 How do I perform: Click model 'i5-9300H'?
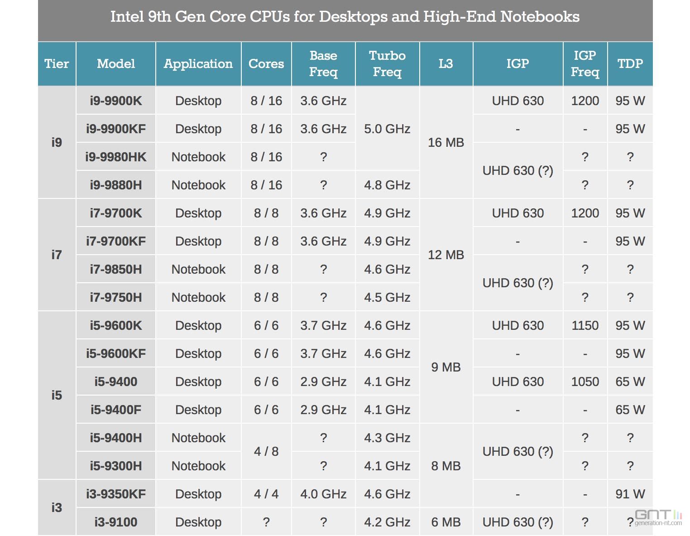(116, 466)
